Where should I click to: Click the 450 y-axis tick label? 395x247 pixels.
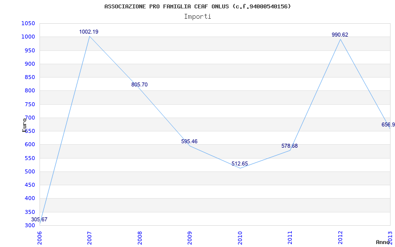click(x=30, y=185)
